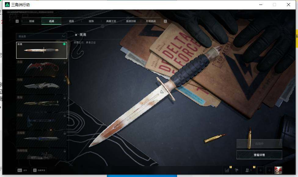Go to the 外观挑战 tab

click(x=151, y=21)
